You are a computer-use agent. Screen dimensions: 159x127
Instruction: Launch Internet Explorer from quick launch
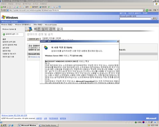[12, 125]
